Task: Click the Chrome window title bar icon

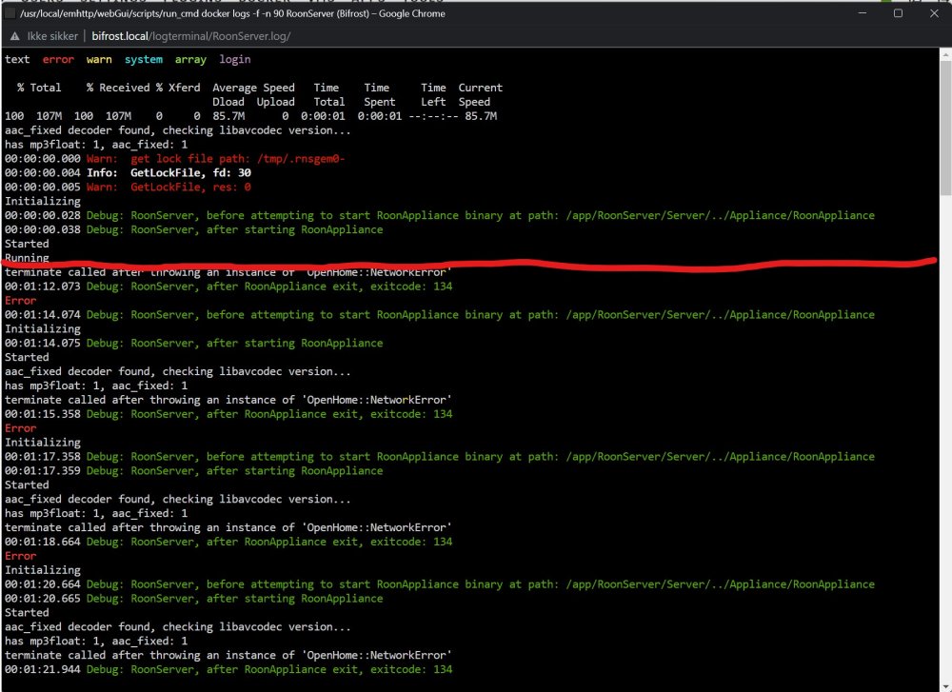Action: (x=10, y=13)
